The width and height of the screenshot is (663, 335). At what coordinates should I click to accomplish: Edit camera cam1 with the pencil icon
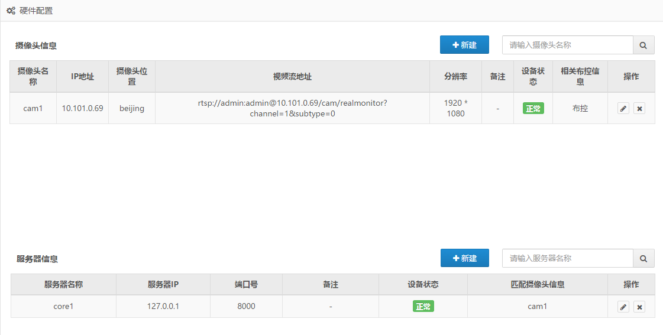click(x=623, y=109)
